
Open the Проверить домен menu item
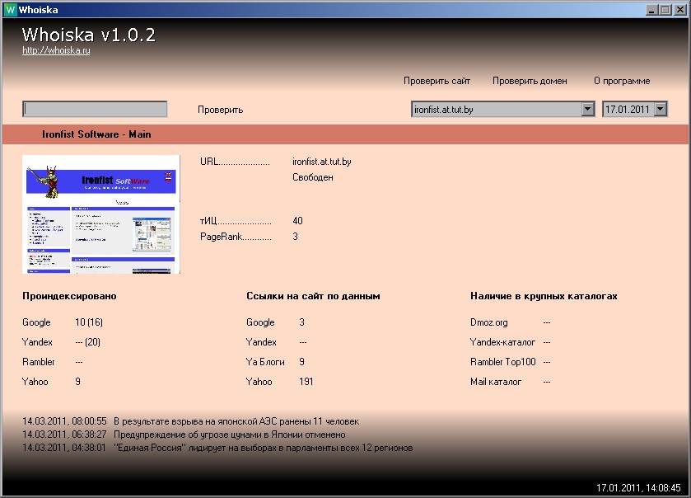click(x=530, y=81)
